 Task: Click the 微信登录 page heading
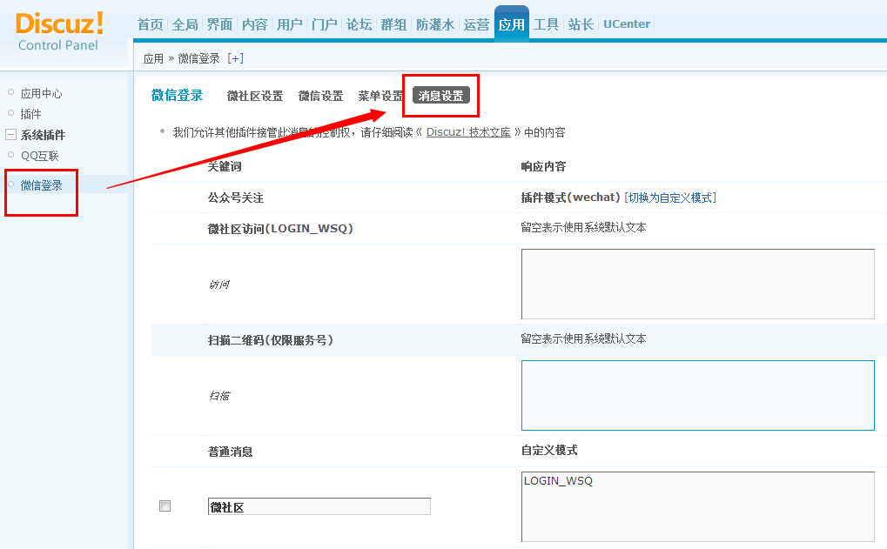tap(177, 95)
